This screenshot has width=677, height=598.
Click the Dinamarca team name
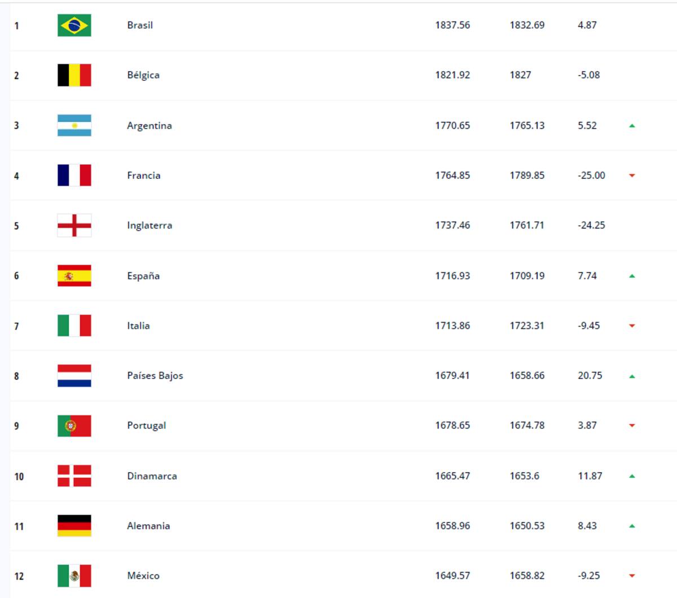152,476
